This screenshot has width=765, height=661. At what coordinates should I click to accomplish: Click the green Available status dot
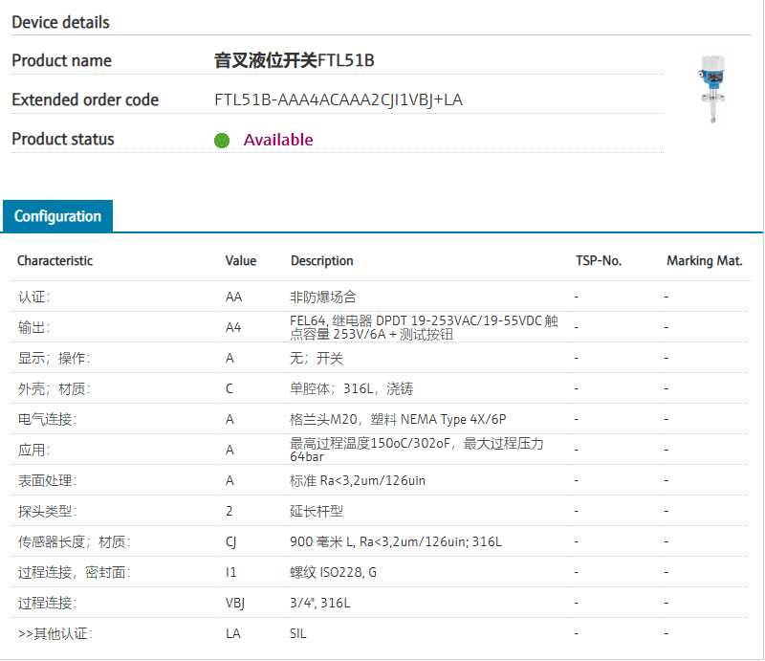click(x=222, y=141)
